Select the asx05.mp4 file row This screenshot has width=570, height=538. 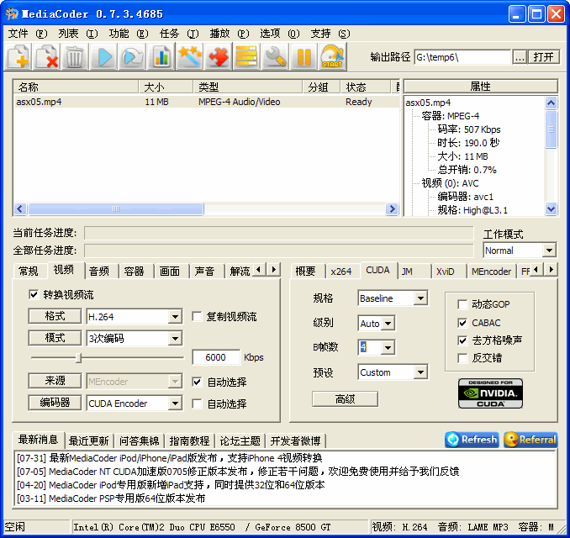click(206, 102)
